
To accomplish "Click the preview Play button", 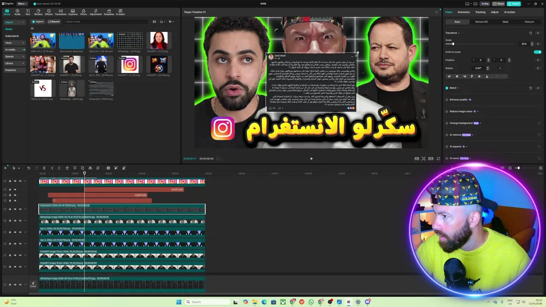I will pos(311,159).
